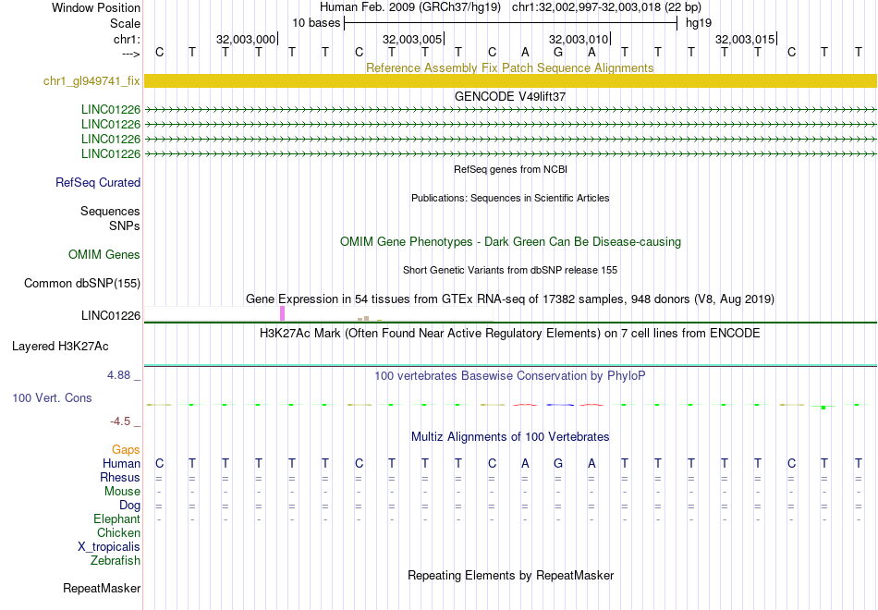Open RefSeq genes from NCBI track title
878x610 pixels.
point(510,169)
